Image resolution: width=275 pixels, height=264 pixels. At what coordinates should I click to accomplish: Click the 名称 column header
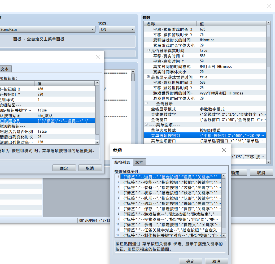click(170, 24)
